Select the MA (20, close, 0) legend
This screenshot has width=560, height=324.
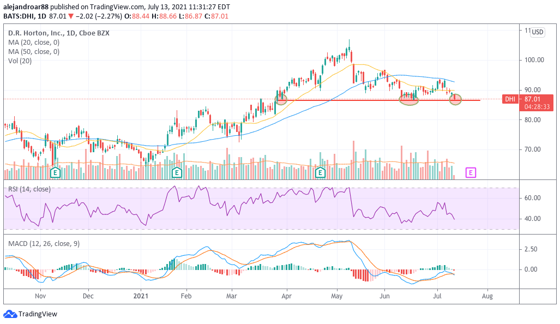34,42
